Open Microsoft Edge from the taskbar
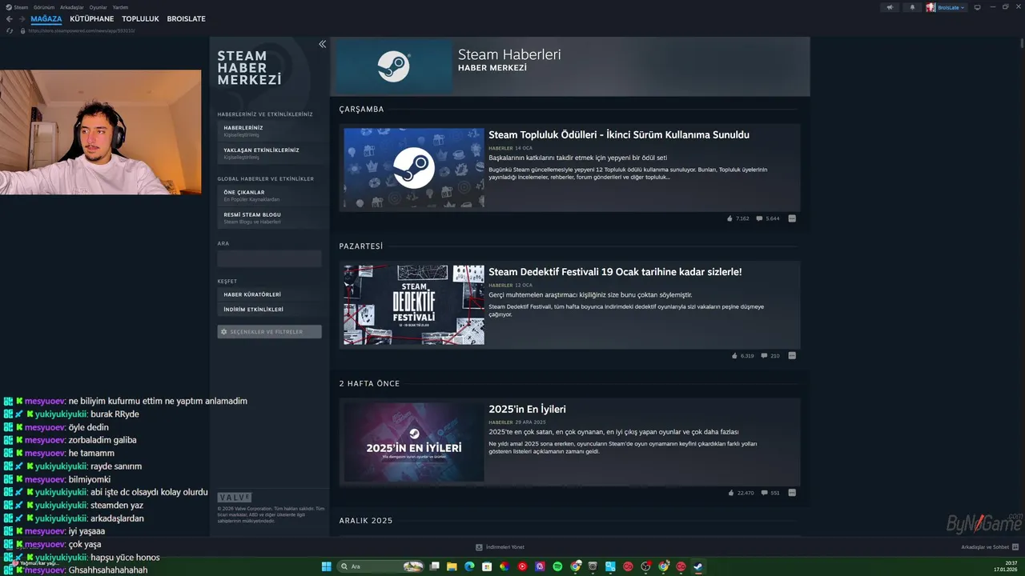 [x=469, y=566]
